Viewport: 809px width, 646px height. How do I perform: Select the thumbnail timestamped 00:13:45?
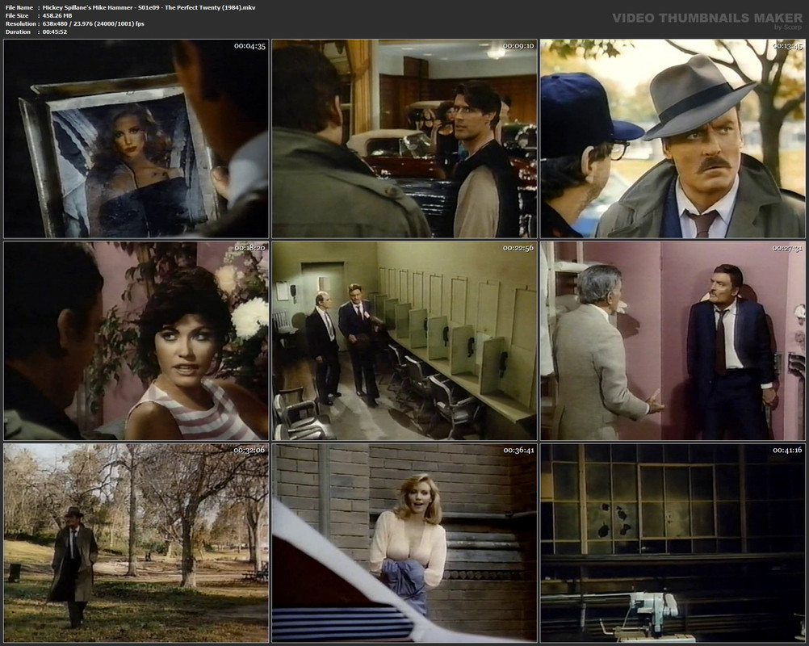673,138
